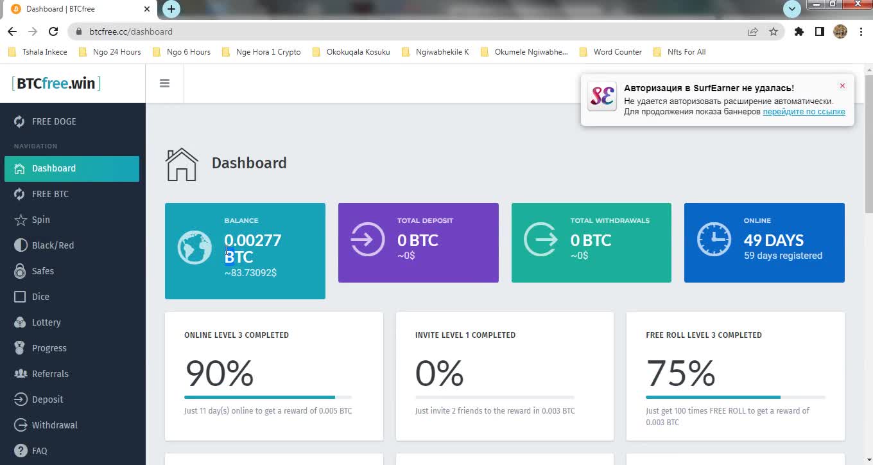Click the Total Withdrawals card arrow icon
Viewport: 873px width, 465px height.
(x=541, y=239)
